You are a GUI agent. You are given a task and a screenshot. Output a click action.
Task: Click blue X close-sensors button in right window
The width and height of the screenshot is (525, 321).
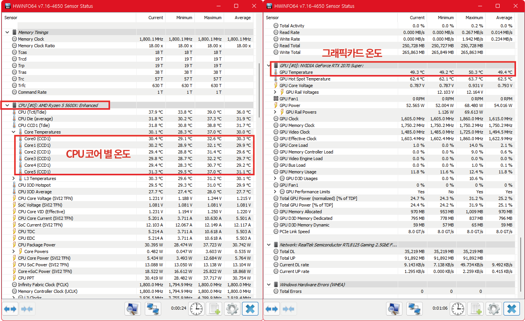click(x=511, y=309)
